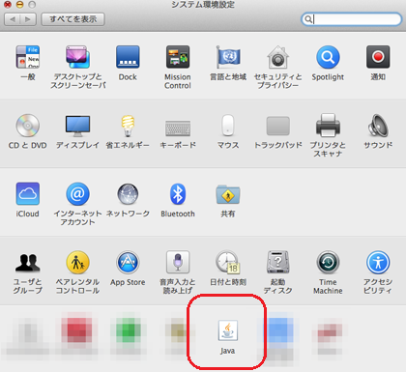Open Mission Control preferences
Screen dimensions: 406x372
pos(178,57)
